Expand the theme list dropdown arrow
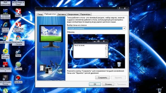This screenshot has width=166, height=93. tap(124, 28)
